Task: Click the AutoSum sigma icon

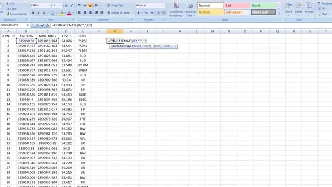Action: pyautogui.click(x=319, y=4)
